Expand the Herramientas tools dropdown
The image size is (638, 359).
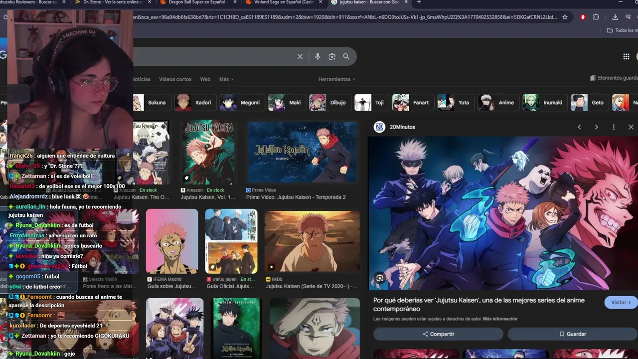click(x=337, y=79)
